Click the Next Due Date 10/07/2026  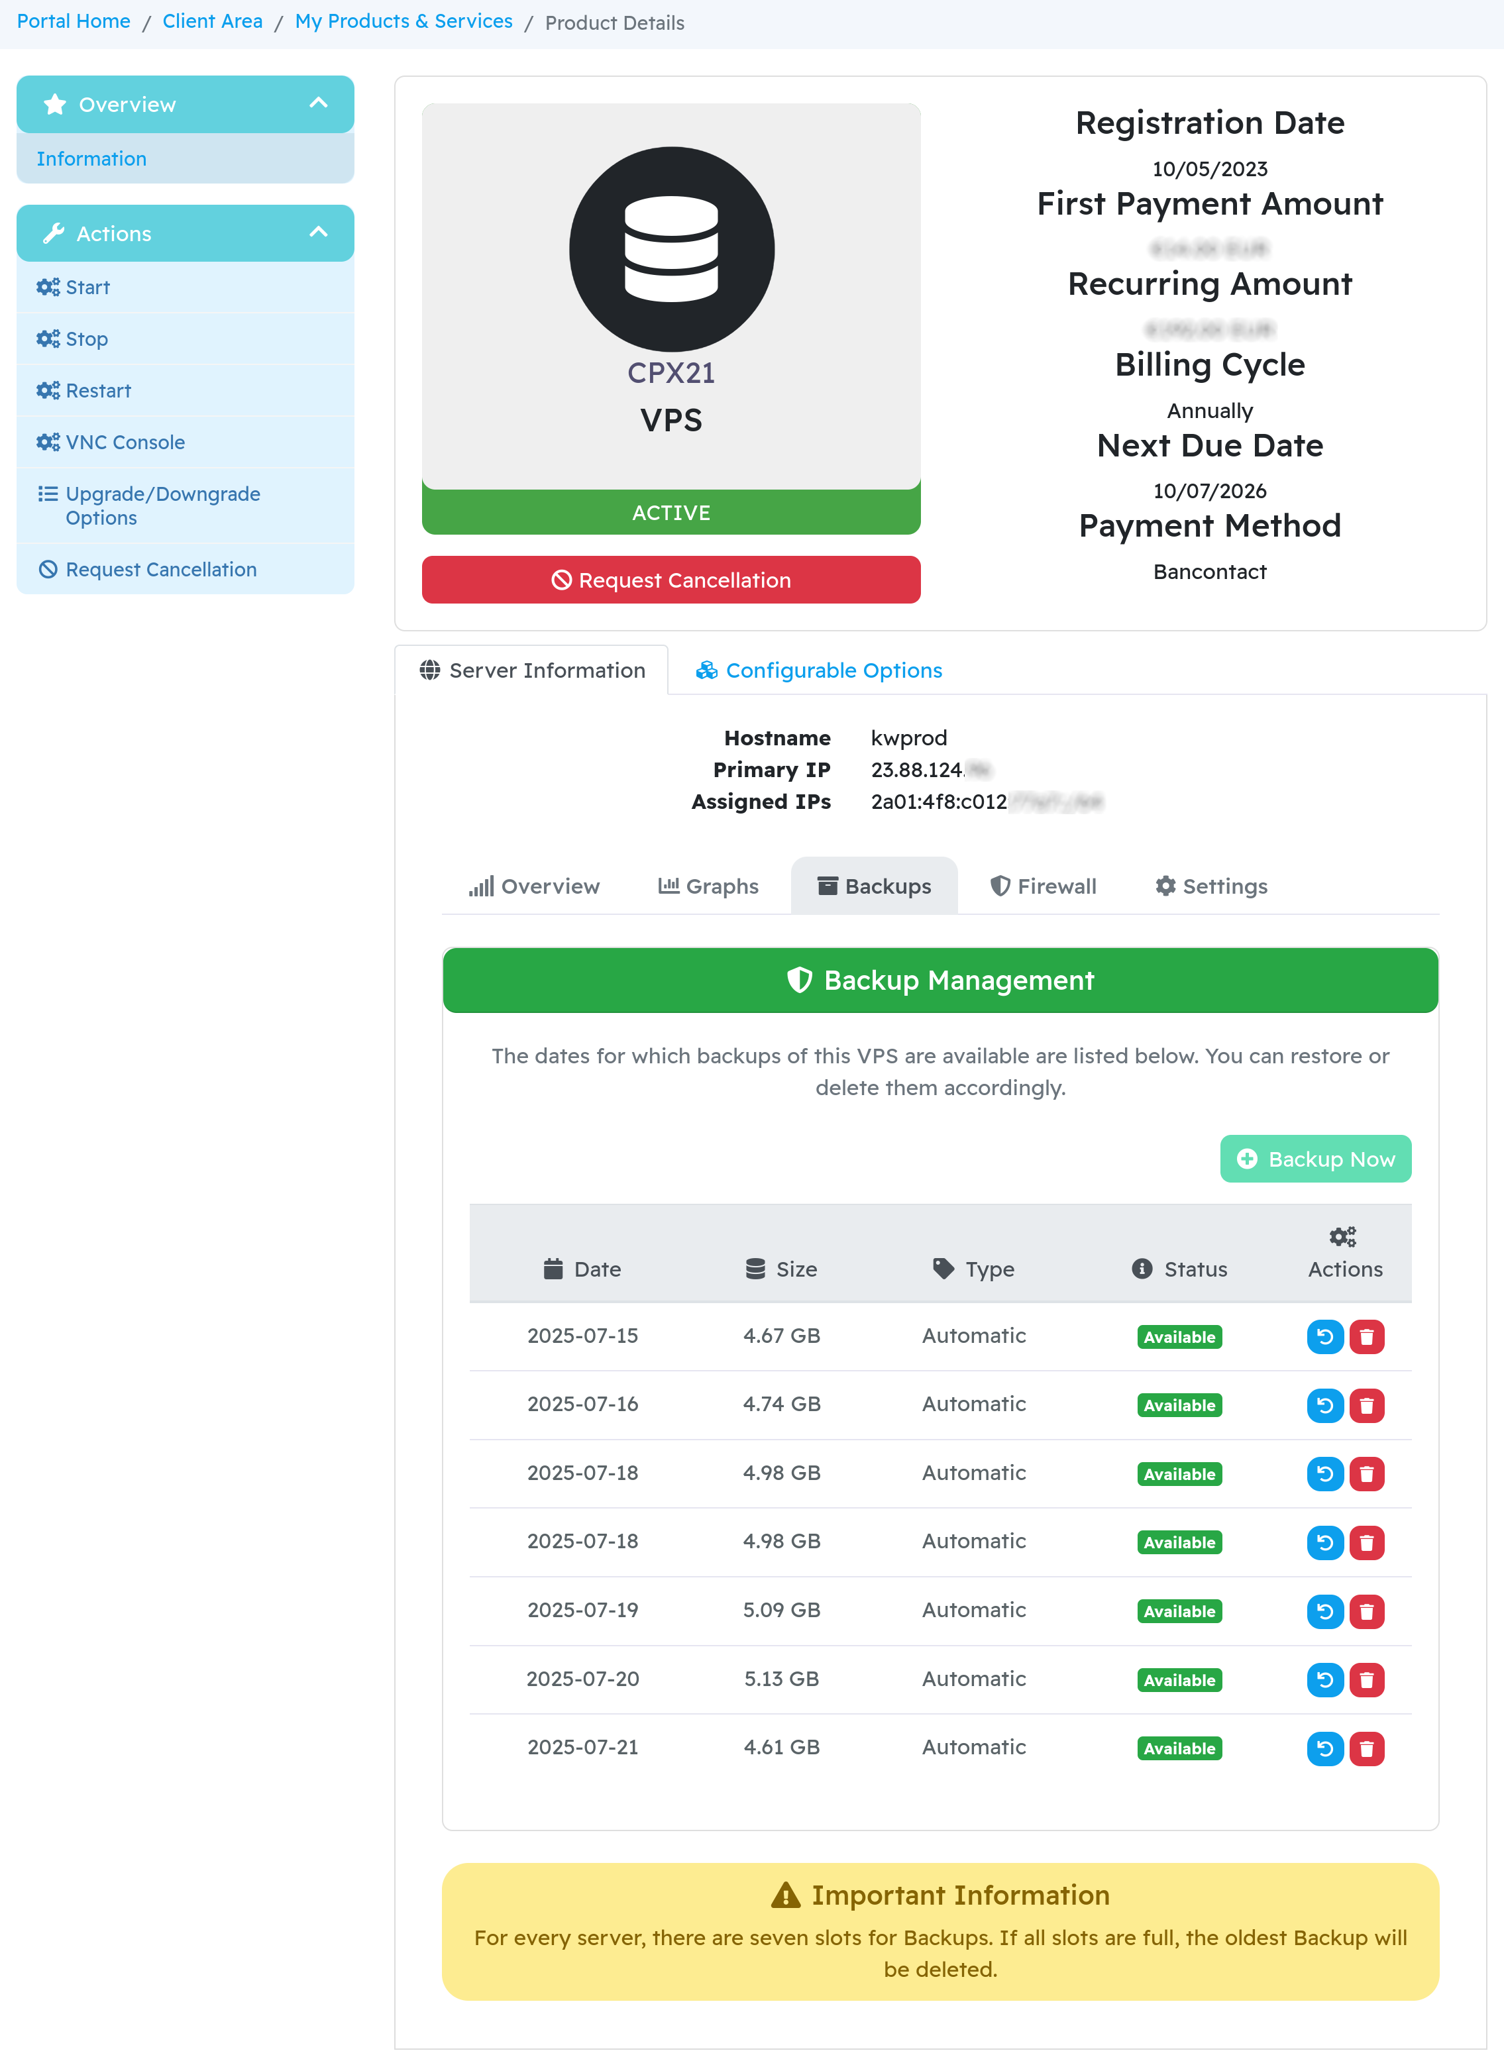pyautogui.click(x=1210, y=490)
